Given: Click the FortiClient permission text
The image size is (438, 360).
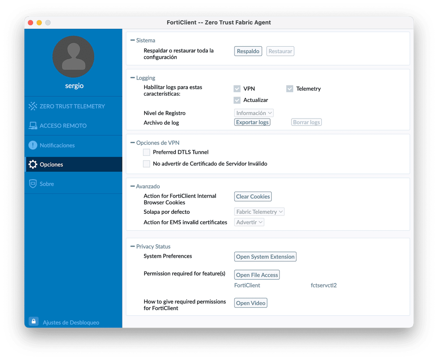Looking at the screenshot, I should pyautogui.click(x=247, y=285).
